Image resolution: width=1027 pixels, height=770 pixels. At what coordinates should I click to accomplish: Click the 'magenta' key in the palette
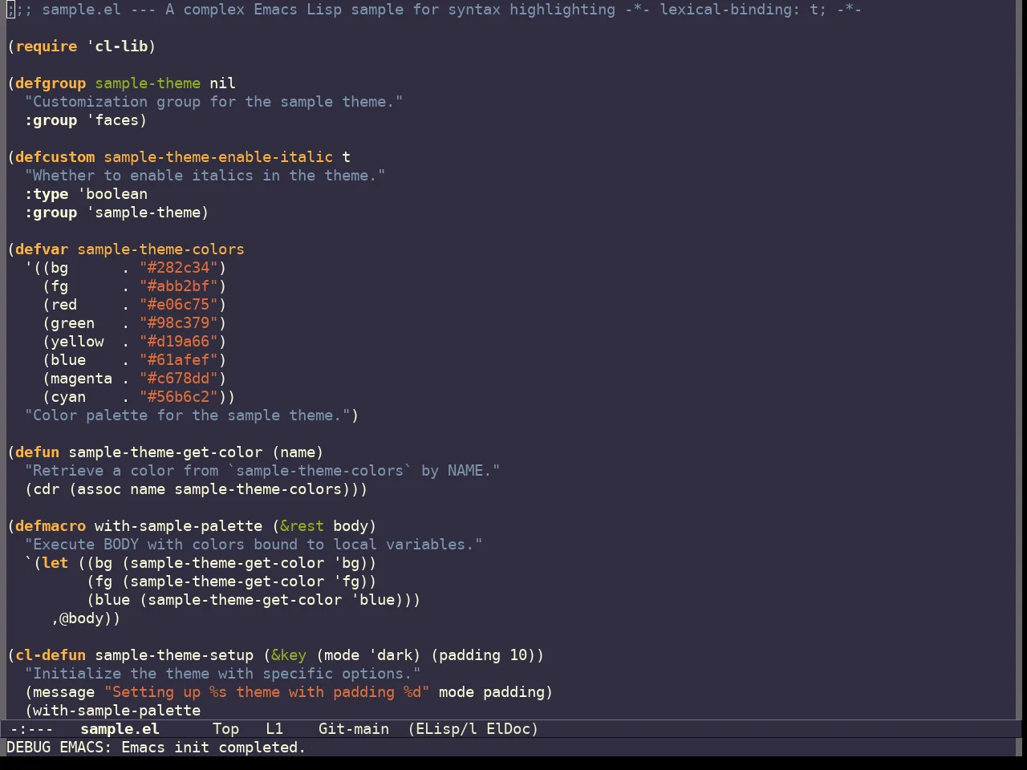pos(81,379)
